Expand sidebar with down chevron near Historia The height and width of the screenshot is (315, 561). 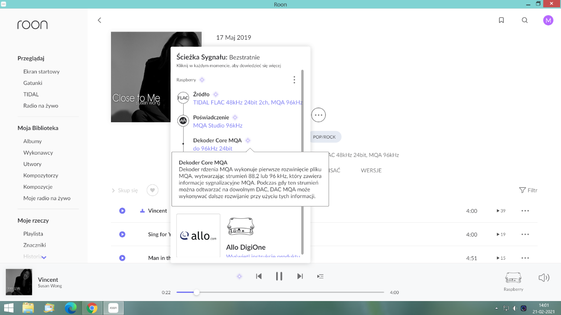coord(44,257)
